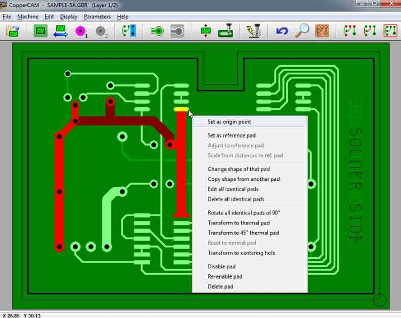Image resolution: width=401 pixels, height=318 pixels.
Task: Select the magenta layer 1 icon
Action: (81, 31)
